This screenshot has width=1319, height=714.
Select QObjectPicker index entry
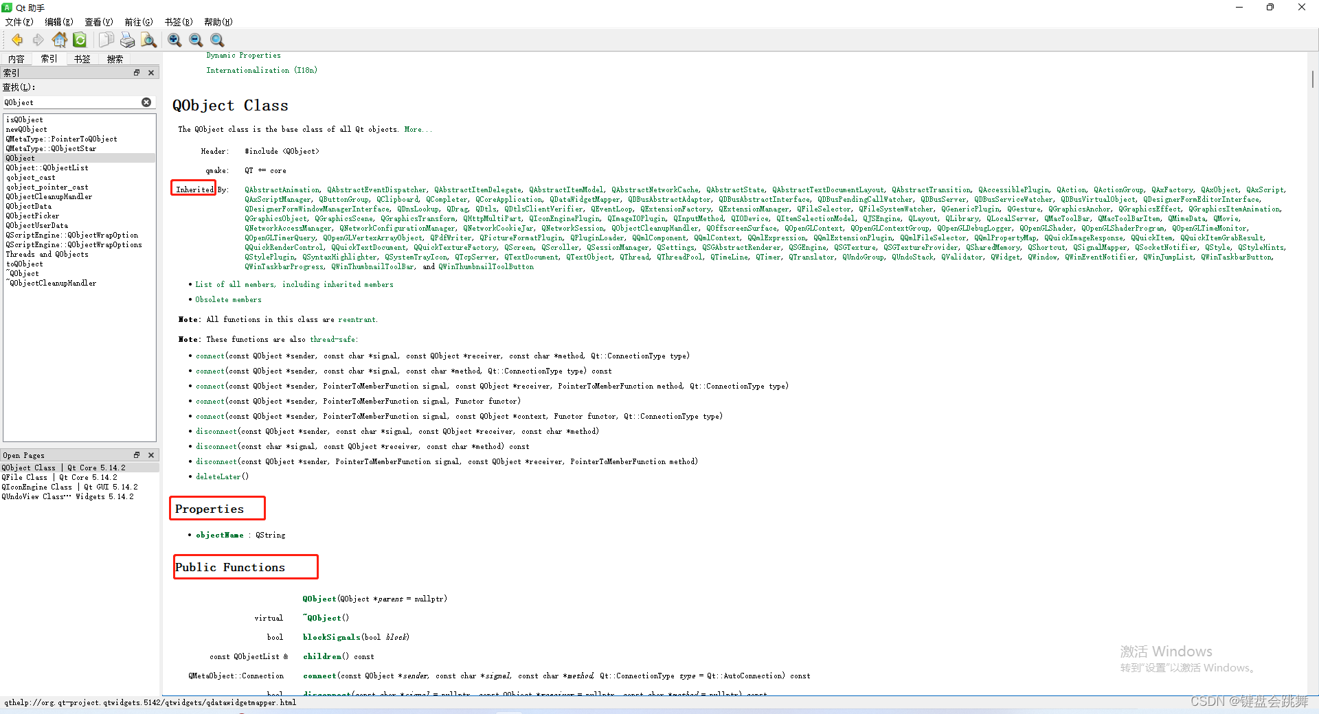pos(32,216)
